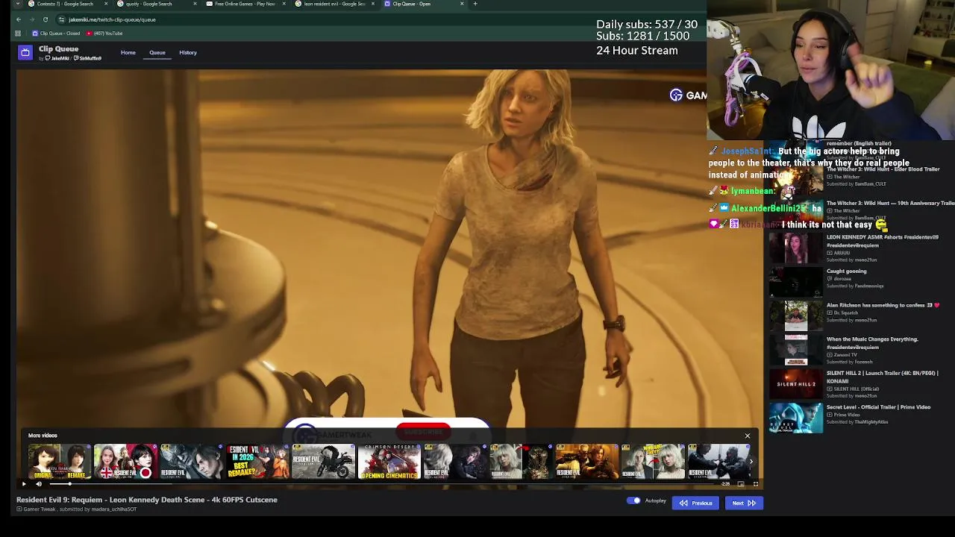Viewport: 955px width, 537px height.
Task: Close the 'More videos' overlay
Action: click(x=747, y=436)
